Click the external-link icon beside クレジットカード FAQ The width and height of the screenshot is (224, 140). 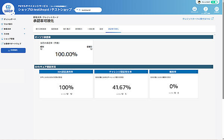212,19
